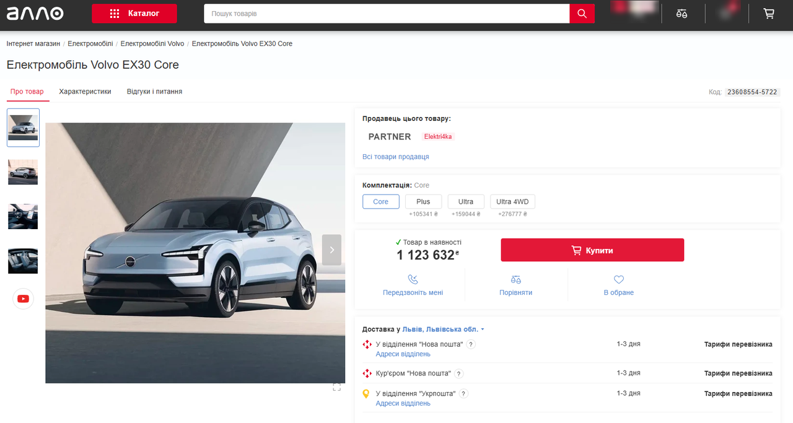Click Тарифи перевізника in courier row
793x423 pixels.
point(738,373)
